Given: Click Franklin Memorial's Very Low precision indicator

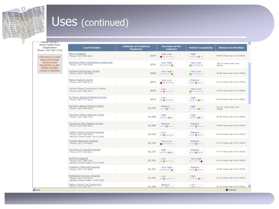Looking at the screenshot, I should [x=167, y=143].
